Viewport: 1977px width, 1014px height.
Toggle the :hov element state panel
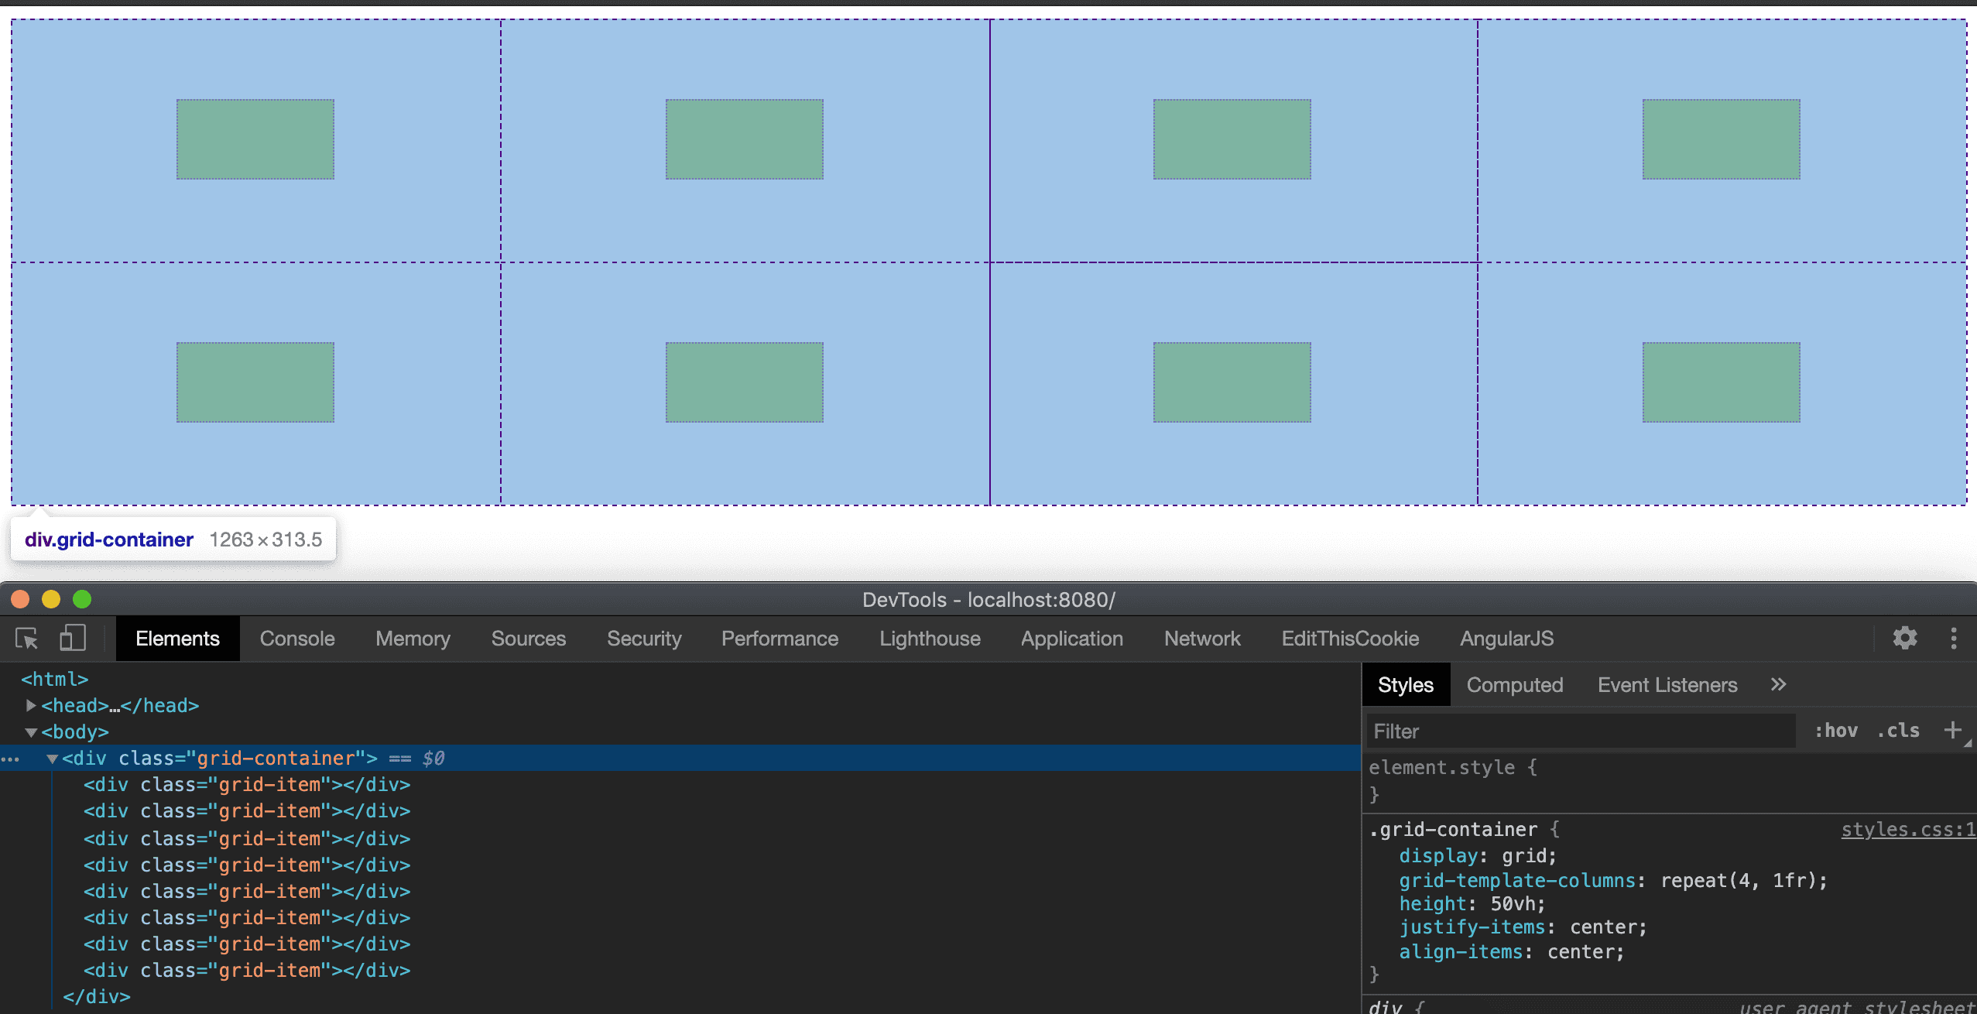point(1835,731)
